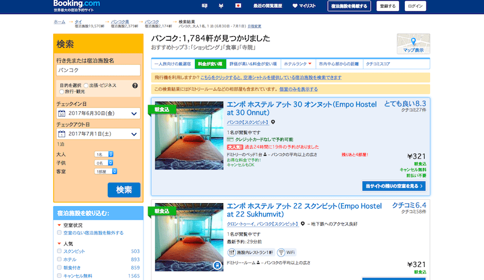Click the ログイン button
The height and width of the screenshot is (280, 484).
tap(415, 6)
